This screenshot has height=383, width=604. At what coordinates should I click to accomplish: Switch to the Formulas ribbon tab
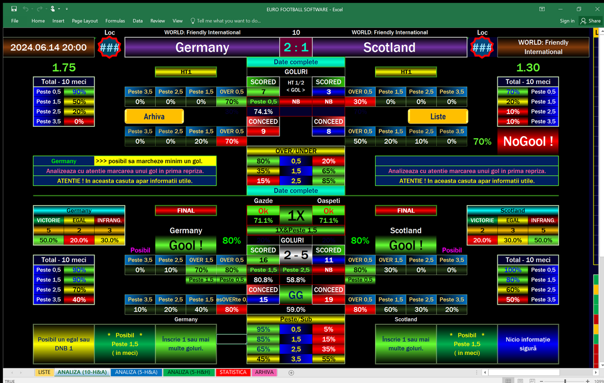[x=115, y=20]
